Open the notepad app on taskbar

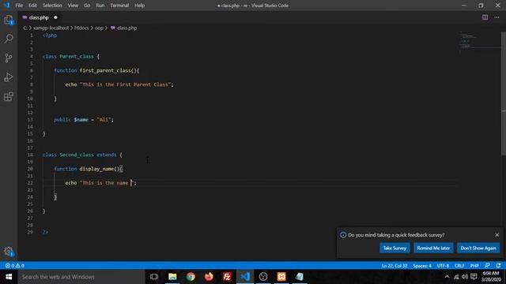[x=300, y=277]
